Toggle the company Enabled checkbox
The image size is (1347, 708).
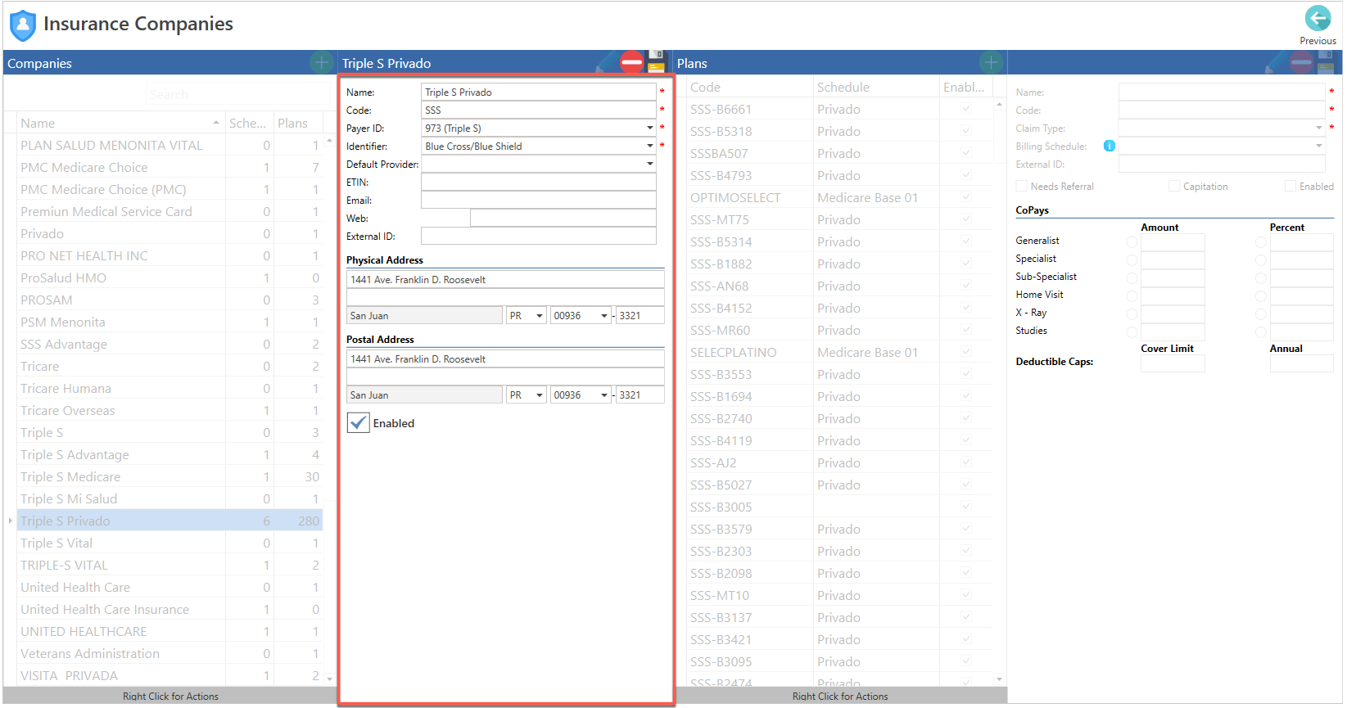pos(358,422)
